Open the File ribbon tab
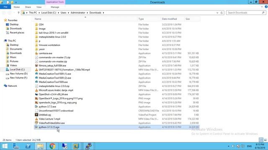Screen dimensions: 268x150 point(5,7)
